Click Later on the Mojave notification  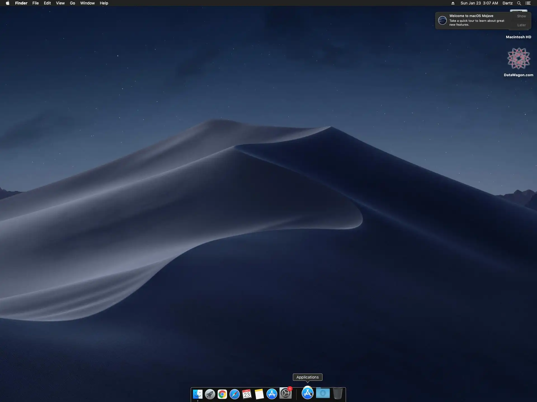coord(521,25)
